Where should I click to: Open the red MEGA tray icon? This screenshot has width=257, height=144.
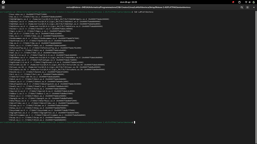[x=233, y=2]
